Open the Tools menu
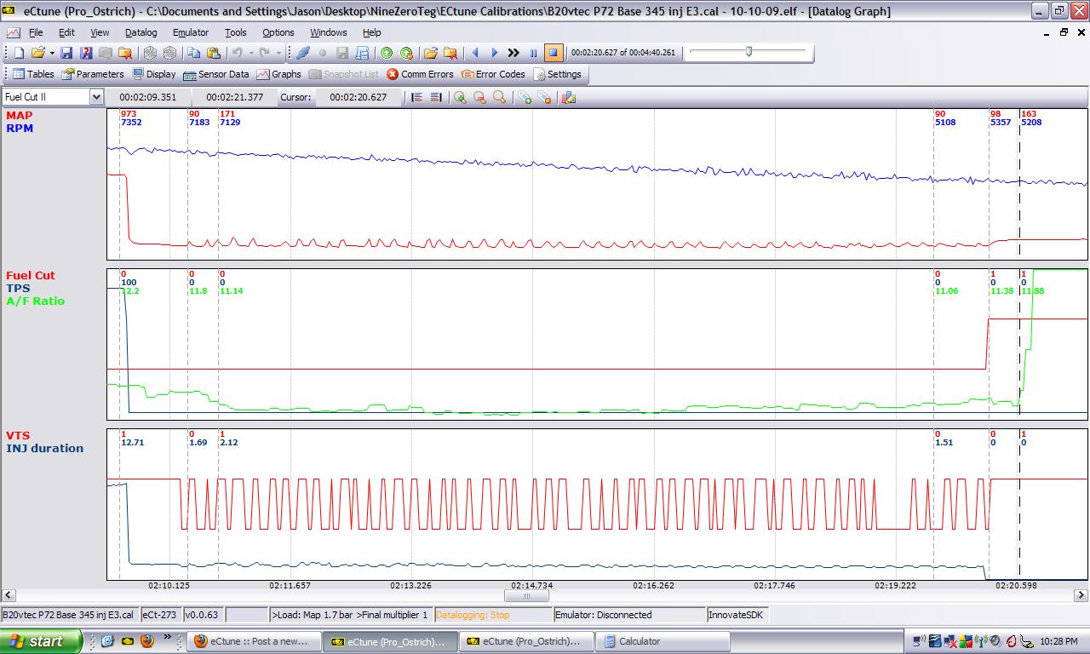This screenshot has height=654, width=1090. tap(236, 32)
